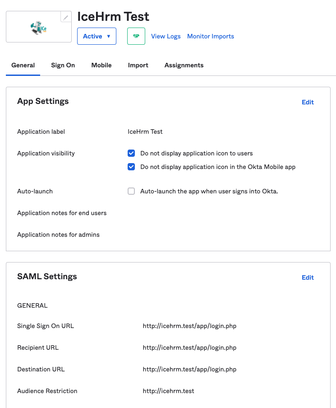The width and height of the screenshot is (336, 408).
Task: Enable auto-launch when user signs into Okta
Action: pos(131,191)
